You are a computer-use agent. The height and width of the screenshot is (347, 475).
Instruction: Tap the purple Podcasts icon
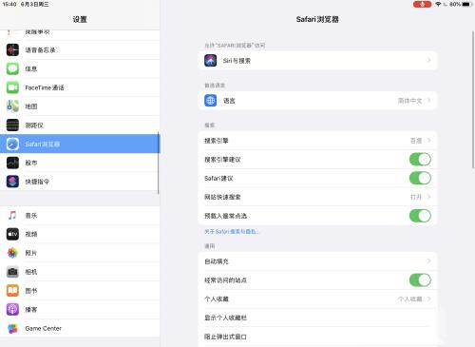click(12, 310)
